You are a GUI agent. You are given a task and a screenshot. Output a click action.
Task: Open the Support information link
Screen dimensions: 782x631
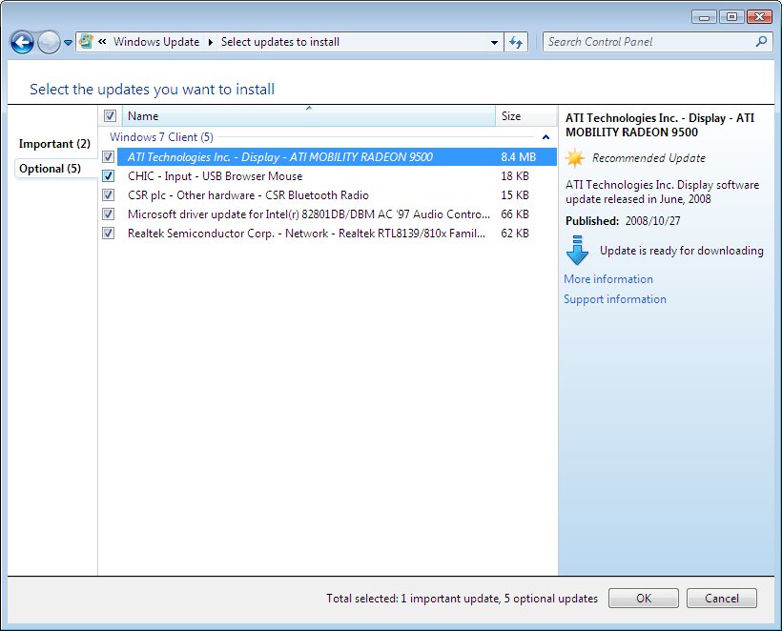615,299
